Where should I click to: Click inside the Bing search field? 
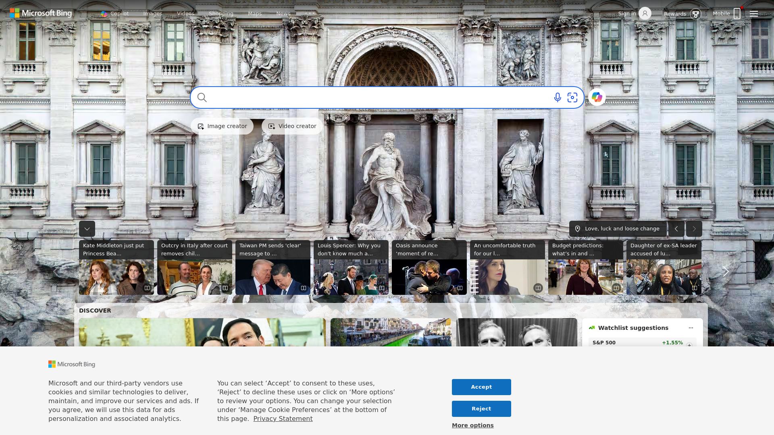point(363,97)
